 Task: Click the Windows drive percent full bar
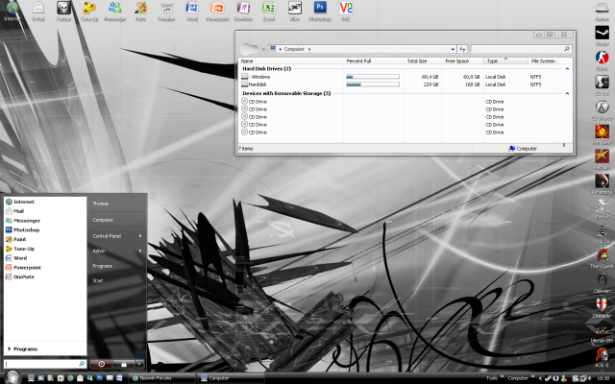point(373,77)
